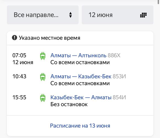160x138 pixels.
Task: Open schedule link "Расписание на 13 июня"
Action: tap(80, 126)
